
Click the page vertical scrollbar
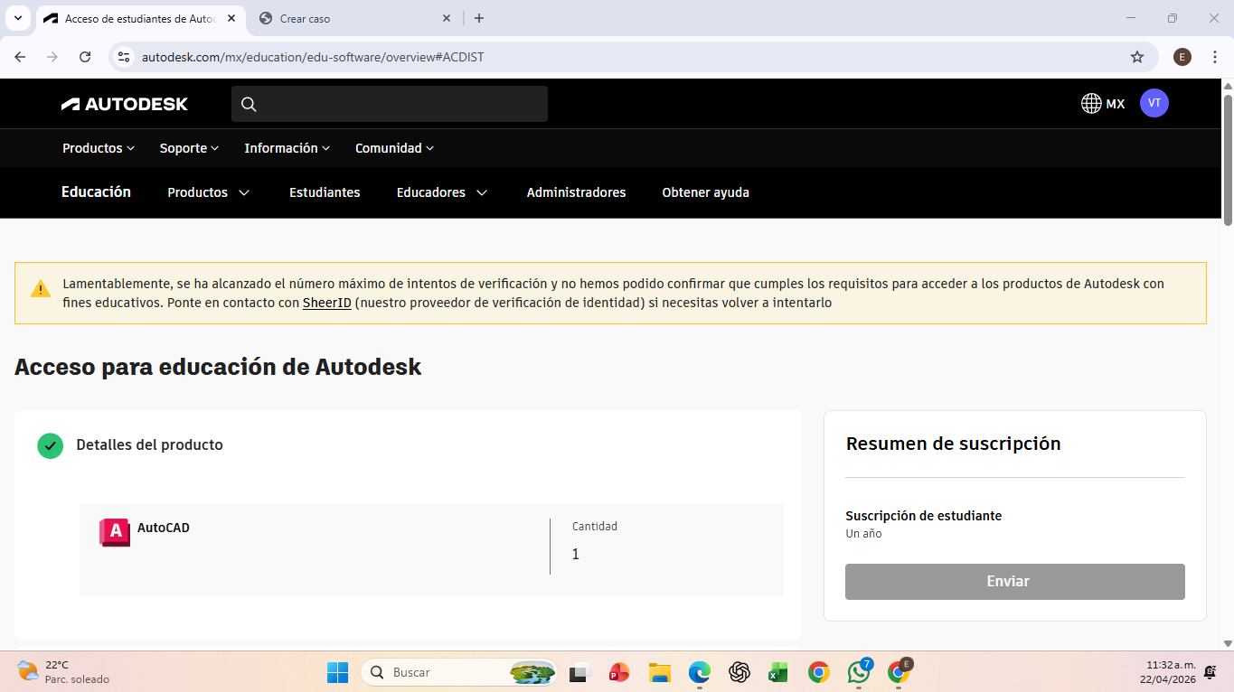point(1228,154)
